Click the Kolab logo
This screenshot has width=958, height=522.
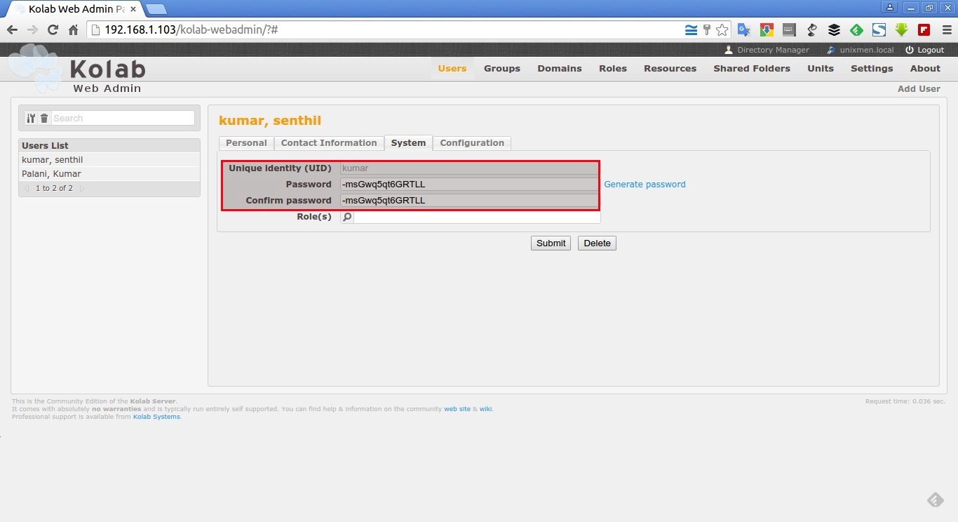77,70
